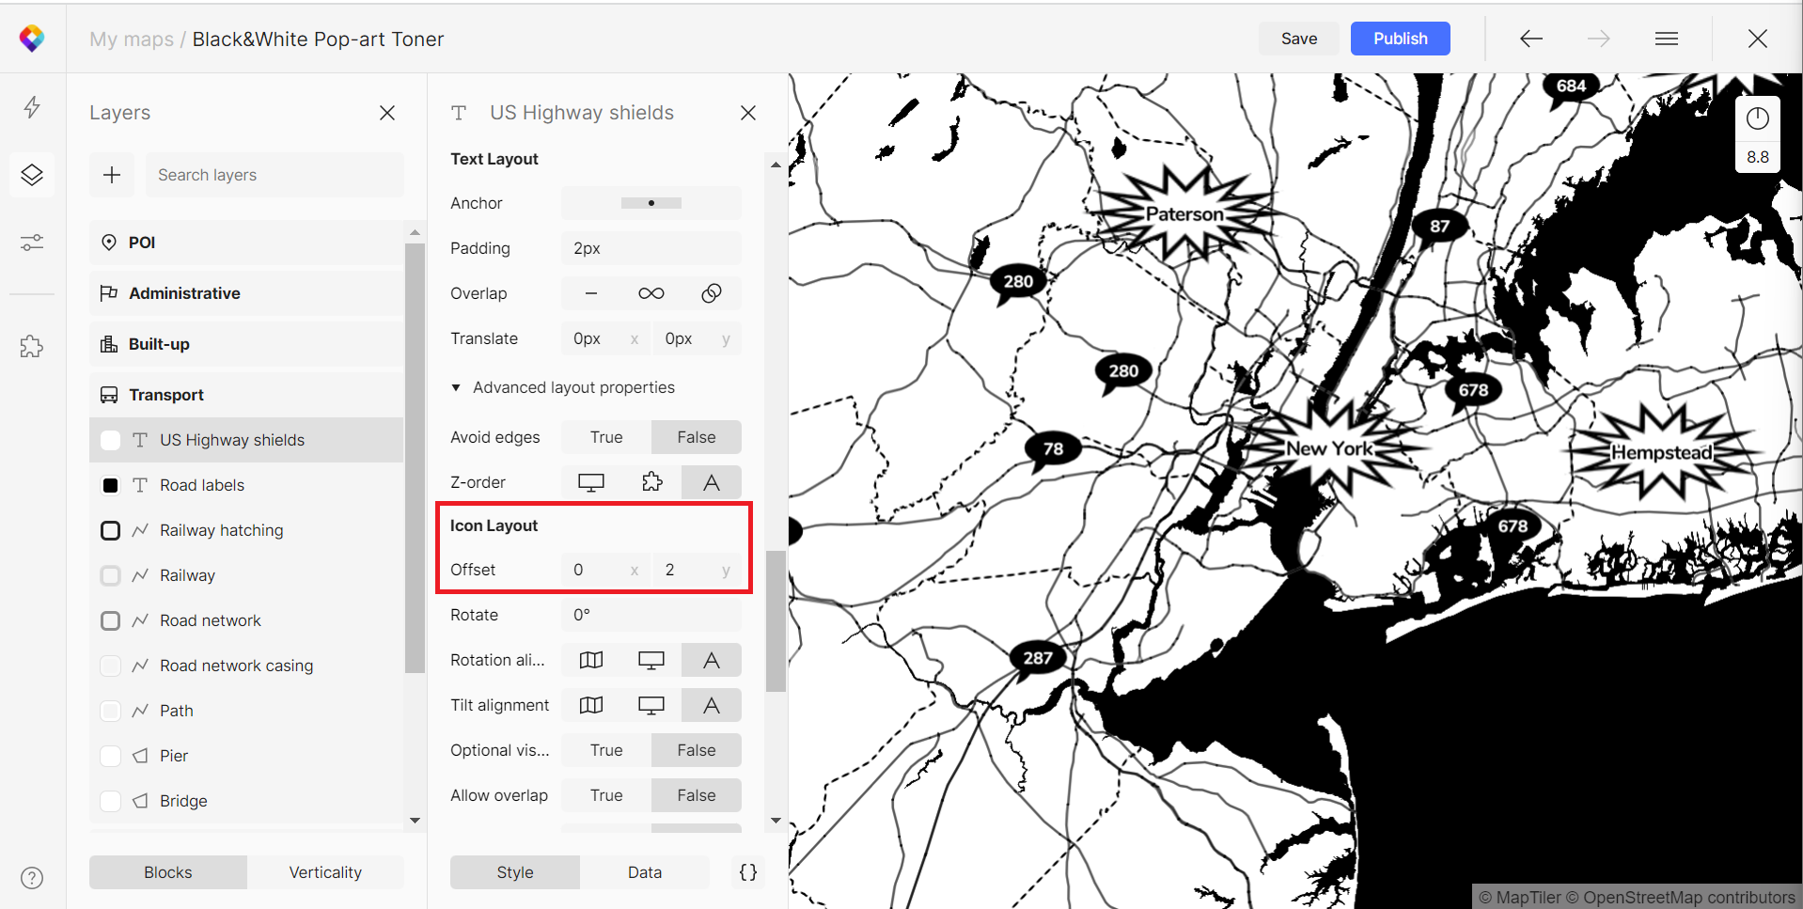Viewport: 1803px width, 909px height.
Task: Open the layers stack icon in sidebar
Action: pyautogui.click(x=32, y=175)
